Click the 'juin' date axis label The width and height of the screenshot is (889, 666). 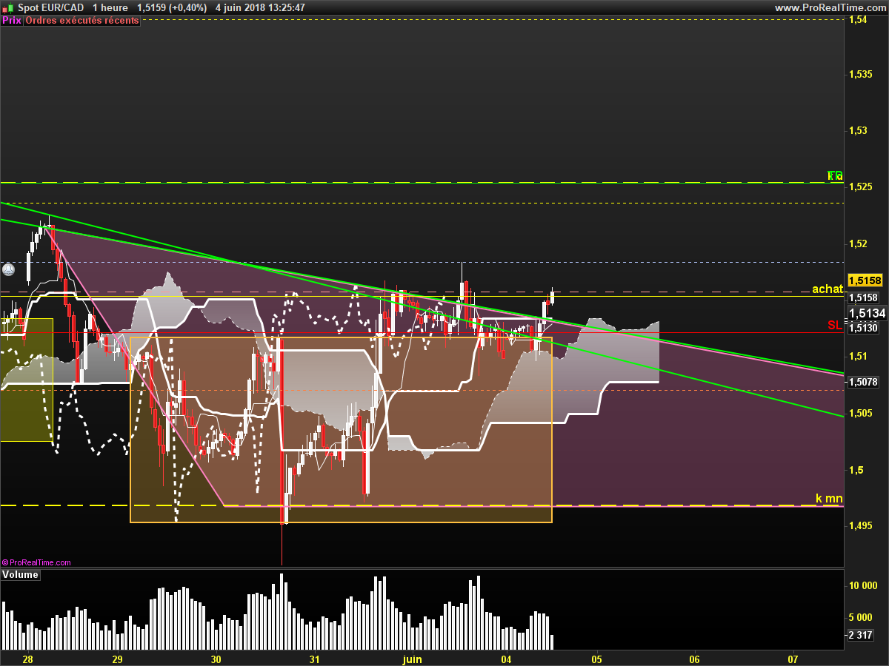pos(411,659)
